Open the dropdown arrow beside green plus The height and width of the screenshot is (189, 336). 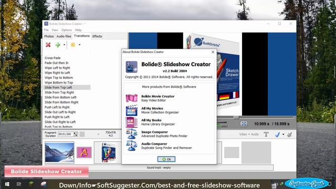pyautogui.click(x=64, y=45)
